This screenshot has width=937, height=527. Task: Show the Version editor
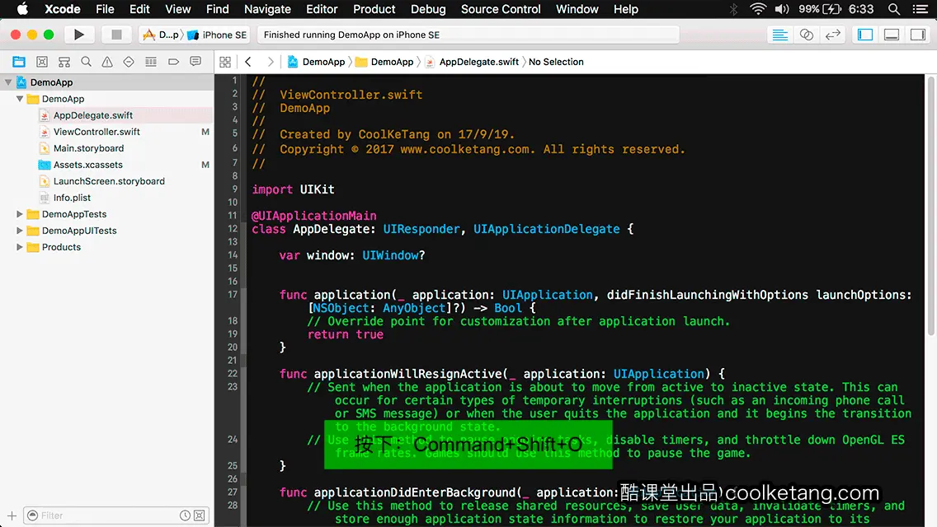pyautogui.click(x=832, y=35)
